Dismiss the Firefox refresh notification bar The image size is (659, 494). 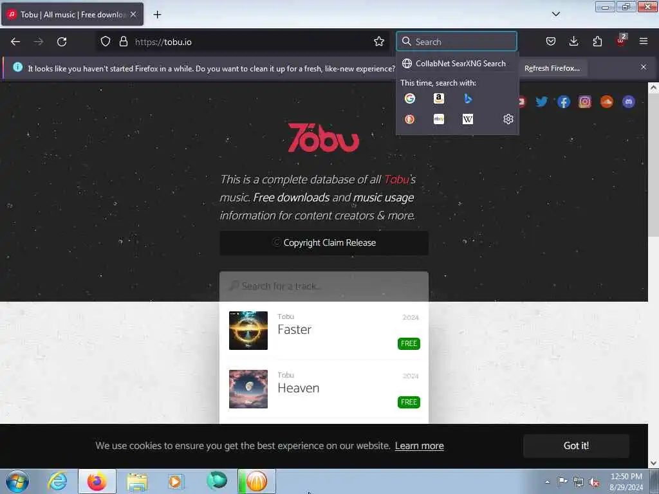(643, 67)
